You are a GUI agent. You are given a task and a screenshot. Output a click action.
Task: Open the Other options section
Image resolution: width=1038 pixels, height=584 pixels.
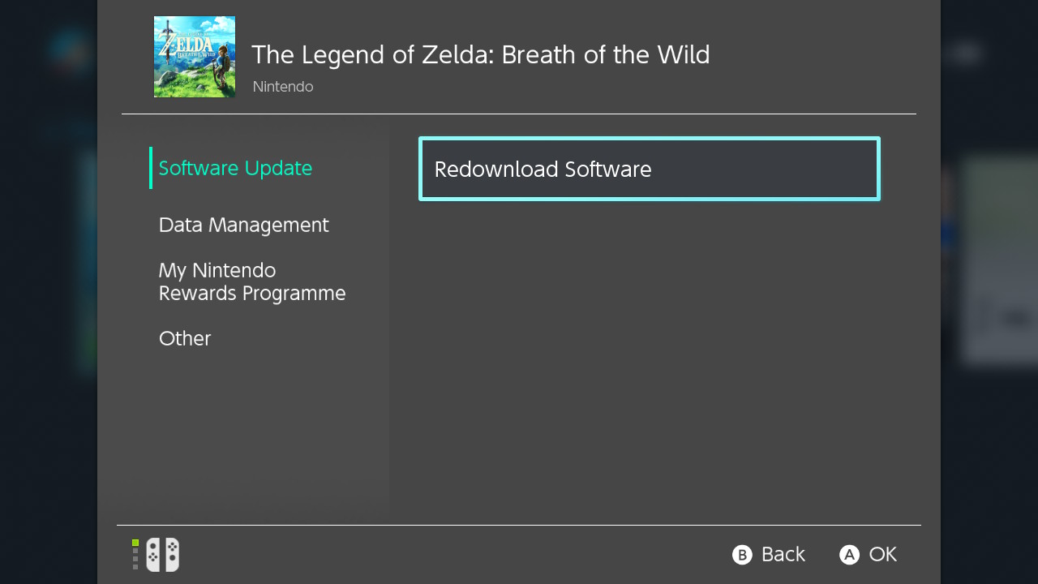click(185, 338)
